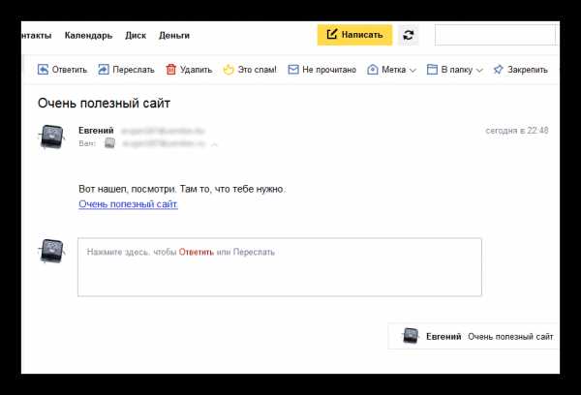
Task: Open the Очень полезный сайт link
Action: pos(128,204)
